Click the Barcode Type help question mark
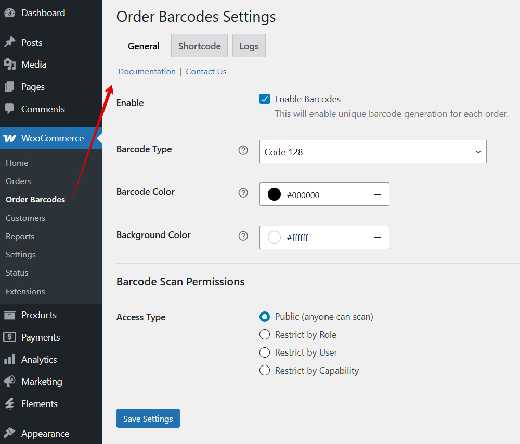The height and width of the screenshot is (444, 520). [x=243, y=150]
